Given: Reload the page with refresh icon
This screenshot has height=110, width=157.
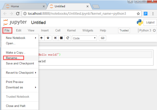Looking at the screenshot, I should point(18,13).
